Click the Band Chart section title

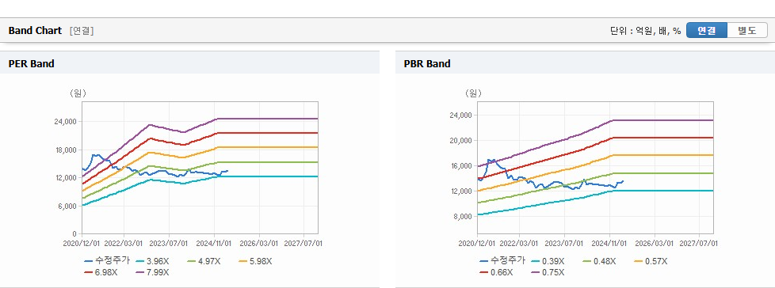(35, 31)
